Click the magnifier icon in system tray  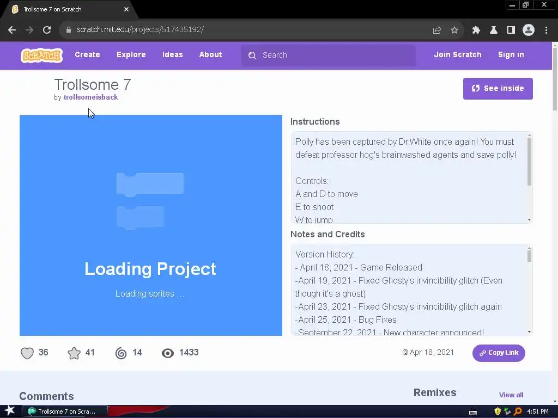(x=518, y=411)
